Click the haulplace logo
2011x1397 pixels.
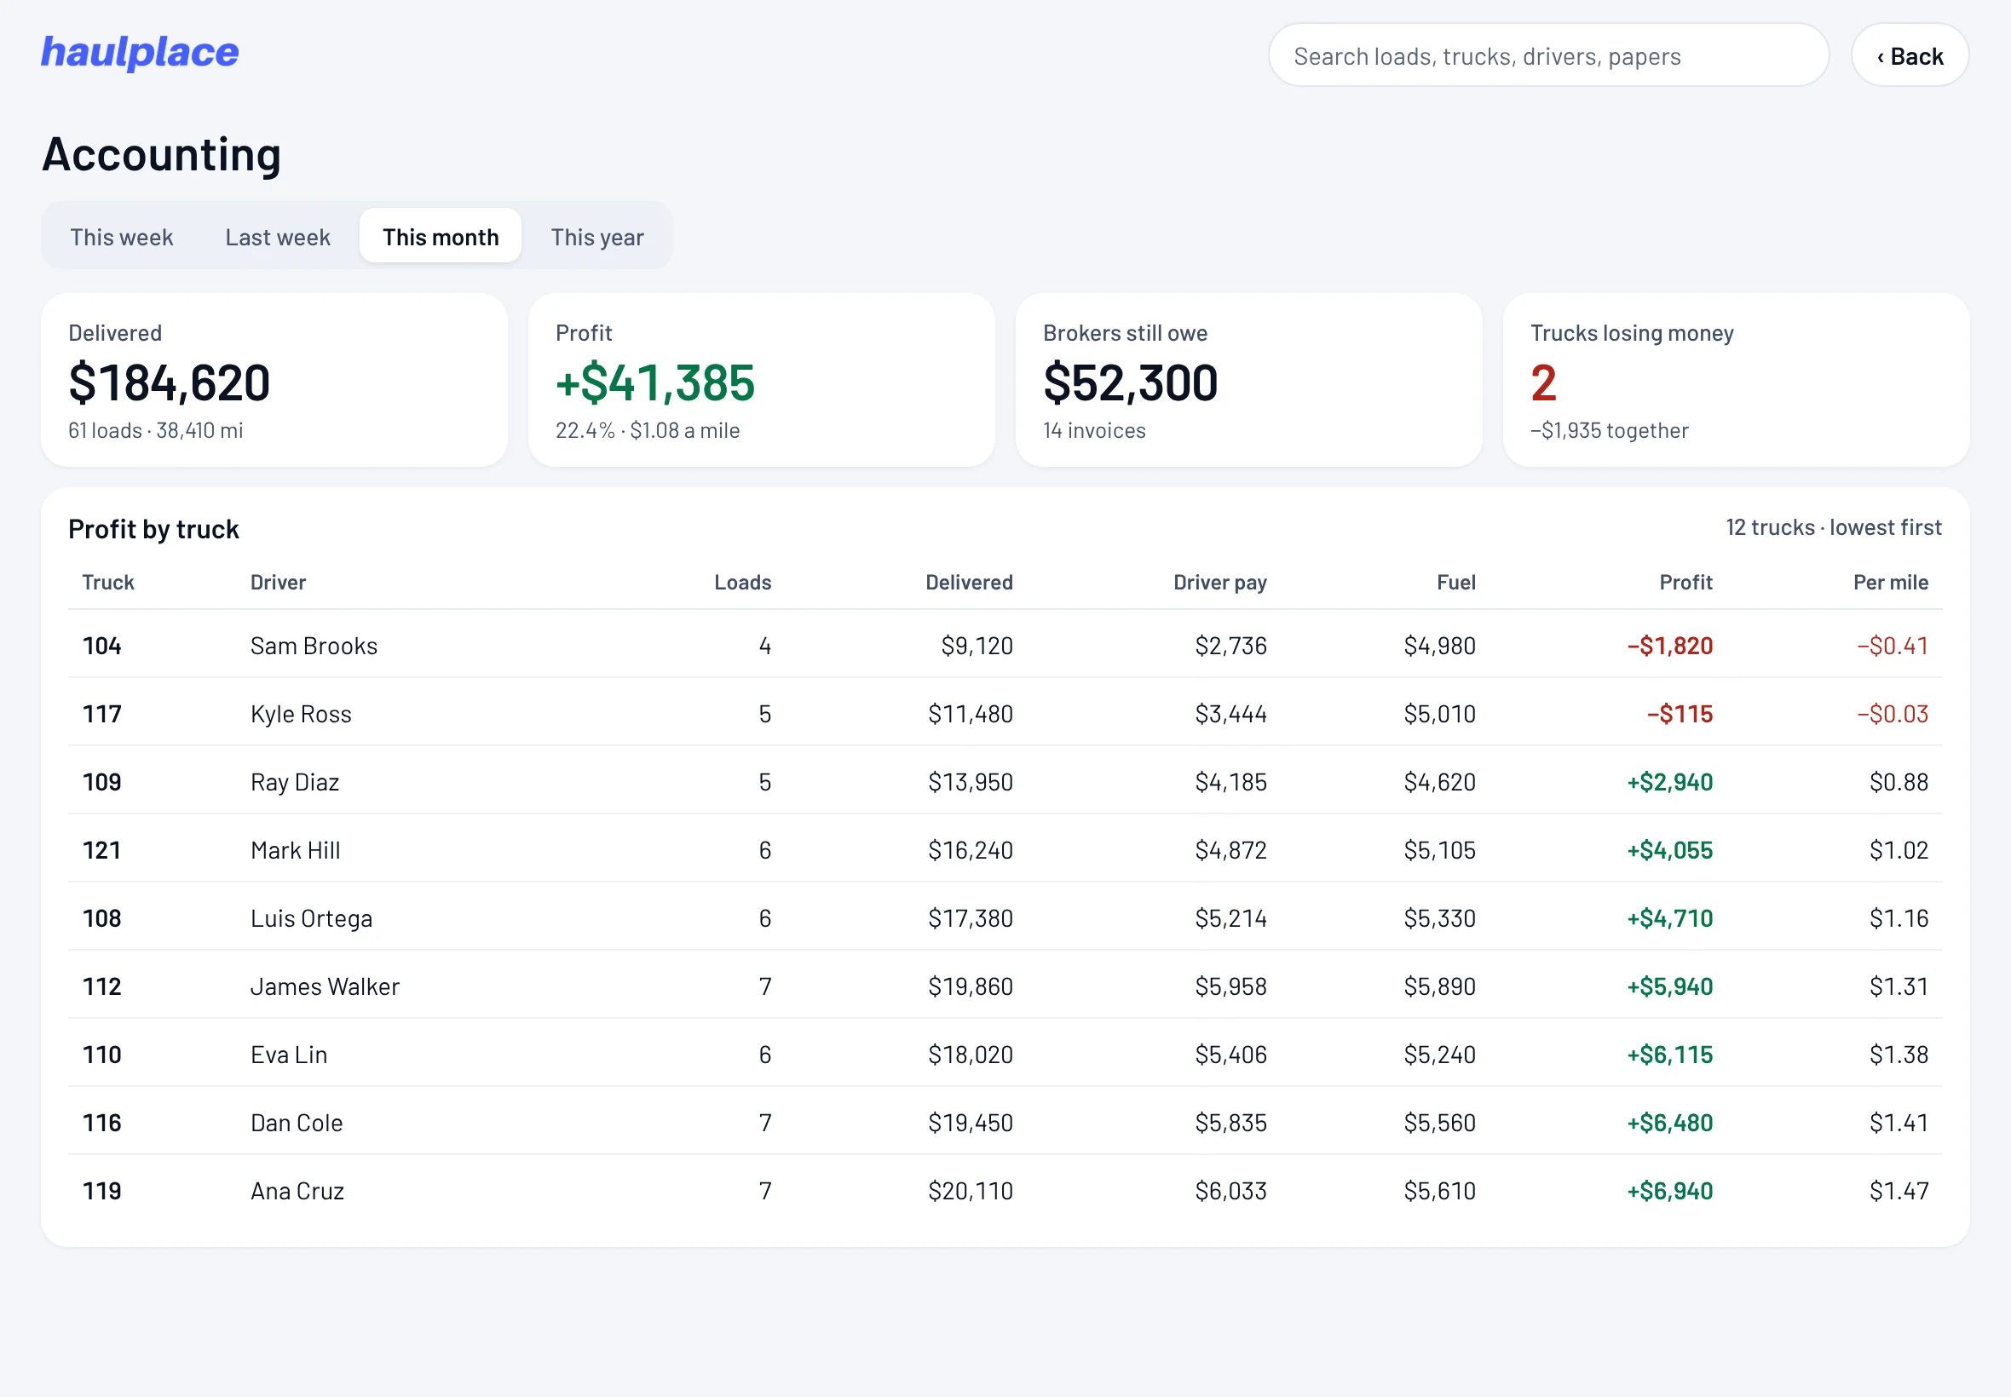tap(140, 53)
